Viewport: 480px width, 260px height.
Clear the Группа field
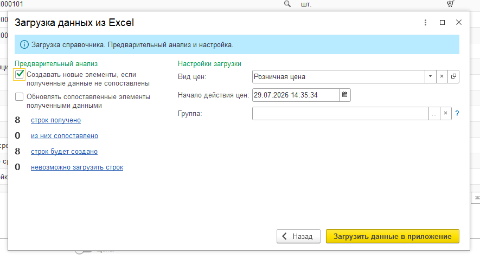(x=446, y=114)
